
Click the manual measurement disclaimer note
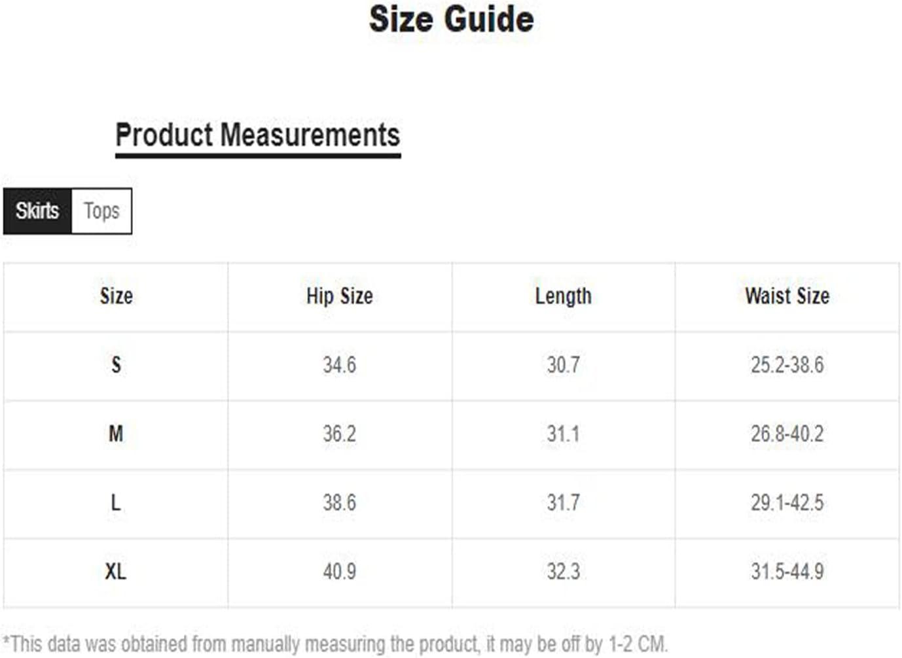pyautogui.click(x=335, y=644)
